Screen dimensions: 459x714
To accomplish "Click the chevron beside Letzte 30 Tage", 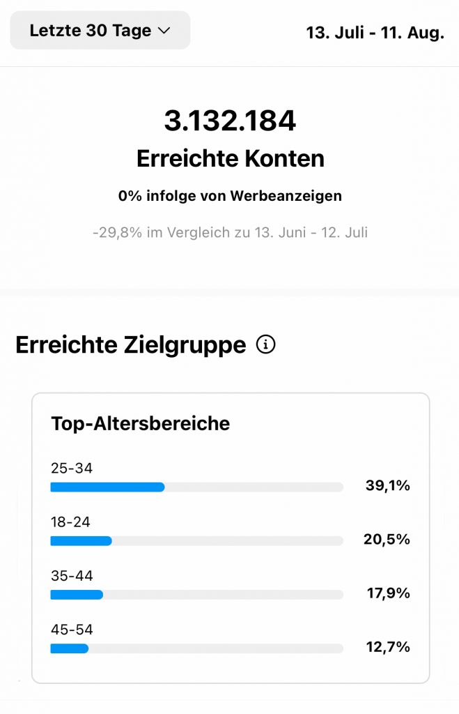I will [164, 31].
